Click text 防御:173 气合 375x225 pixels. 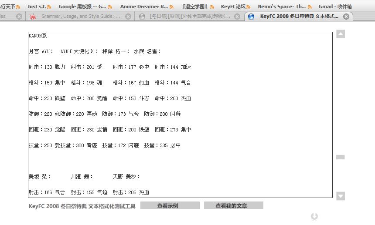[120, 114]
